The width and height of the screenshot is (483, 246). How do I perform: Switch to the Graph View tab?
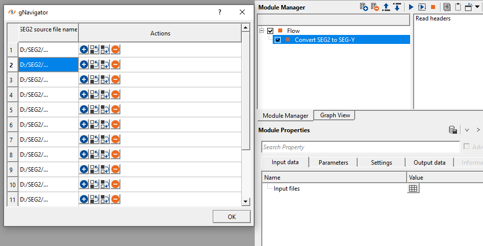click(x=335, y=115)
